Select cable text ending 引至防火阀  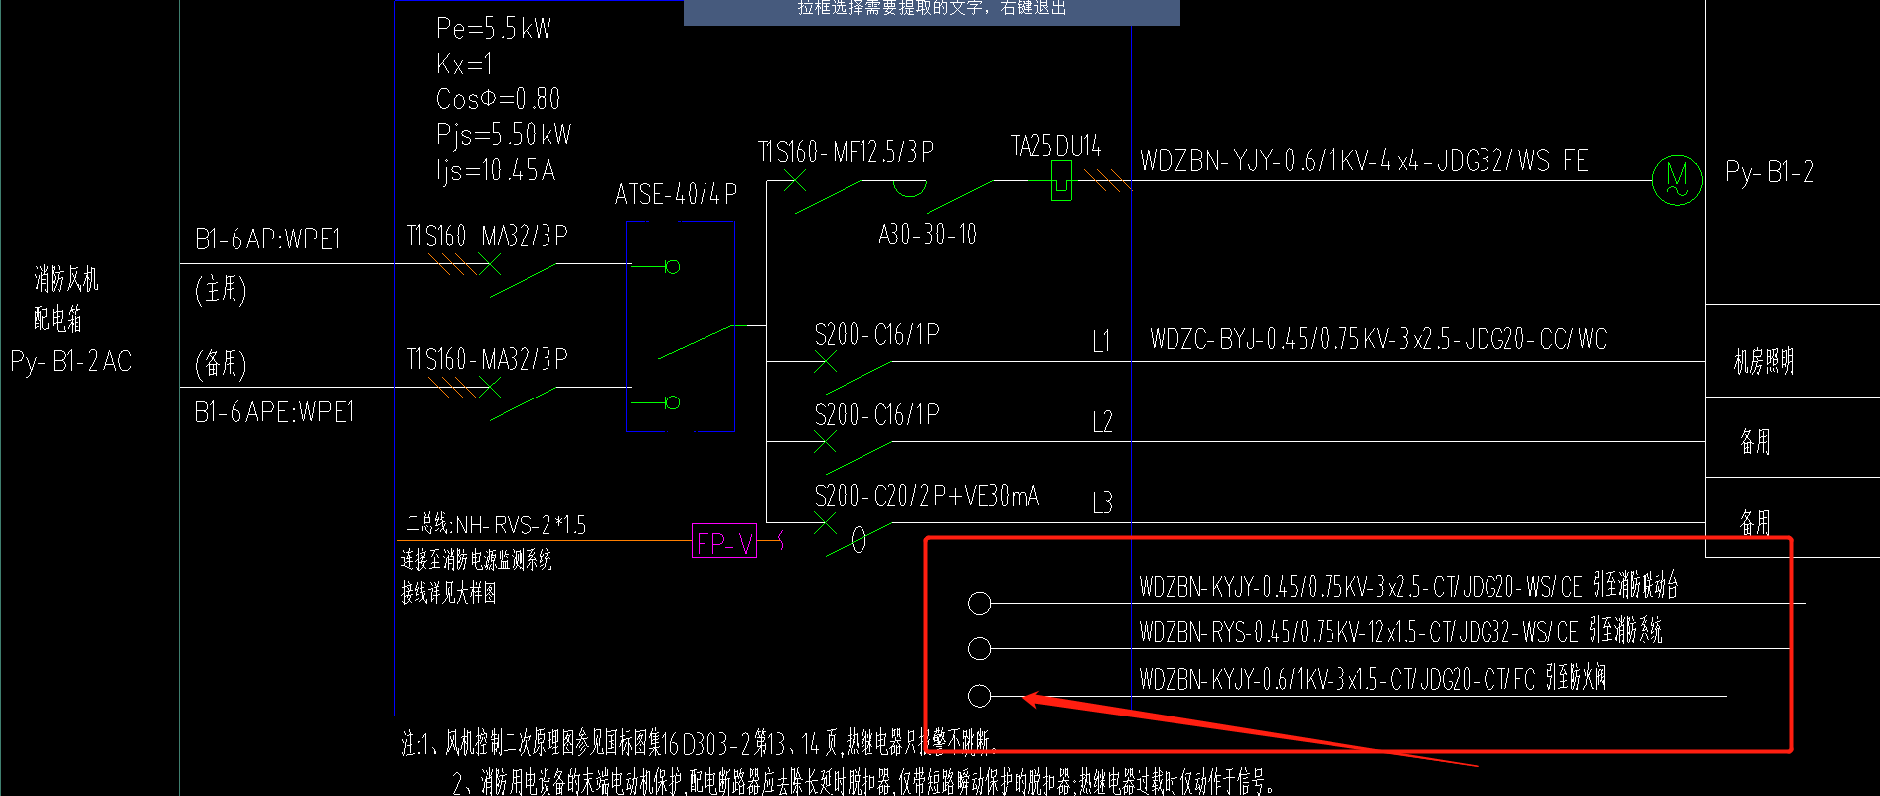[x=1372, y=680]
